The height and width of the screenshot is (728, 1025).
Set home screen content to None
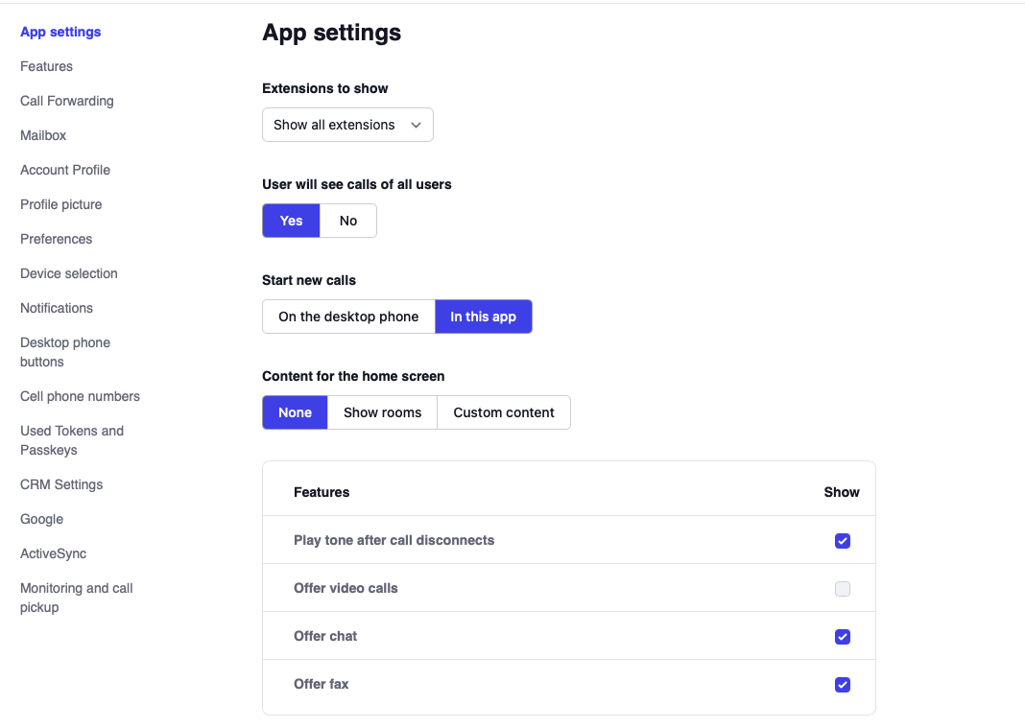295,412
